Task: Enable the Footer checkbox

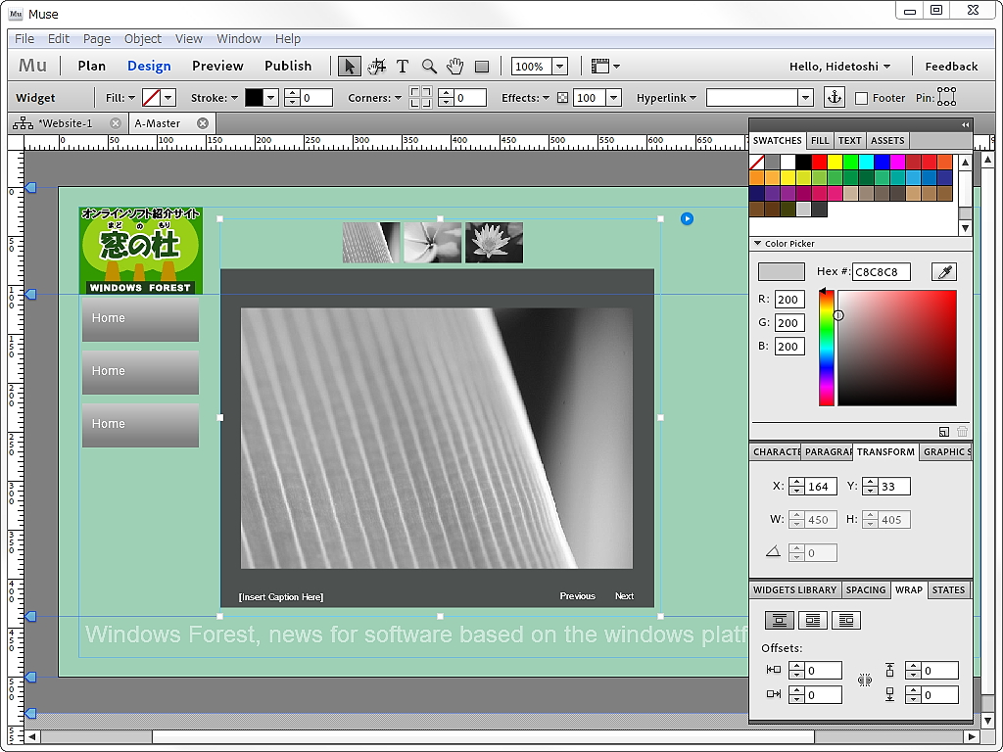Action: [863, 97]
